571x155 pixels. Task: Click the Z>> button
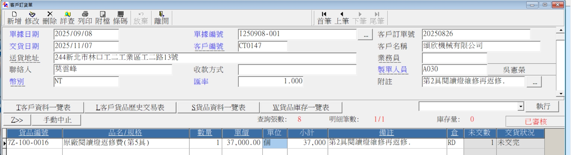pos(17,120)
